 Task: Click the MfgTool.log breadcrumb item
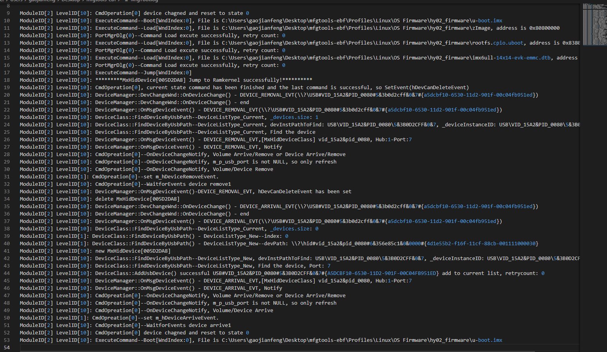pos(144,1)
